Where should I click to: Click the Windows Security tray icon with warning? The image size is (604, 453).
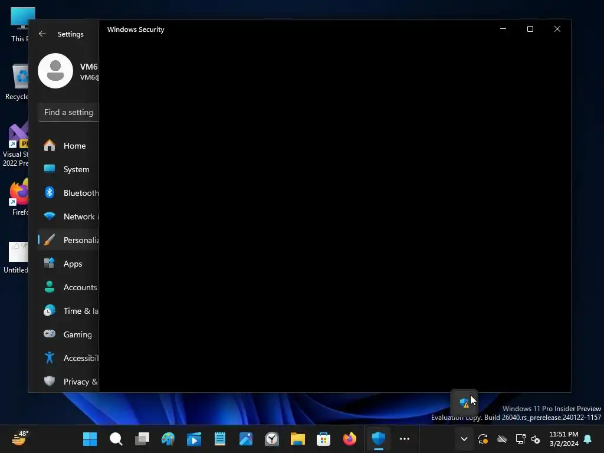point(464,402)
